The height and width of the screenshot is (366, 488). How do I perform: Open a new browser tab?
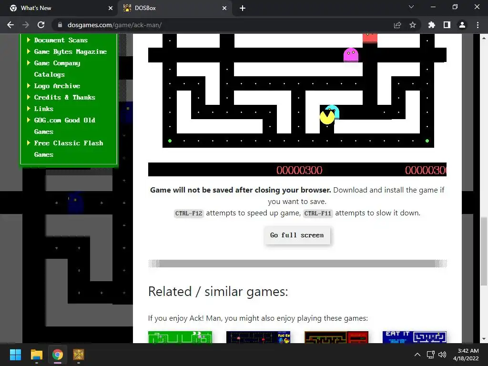click(243, 9)
